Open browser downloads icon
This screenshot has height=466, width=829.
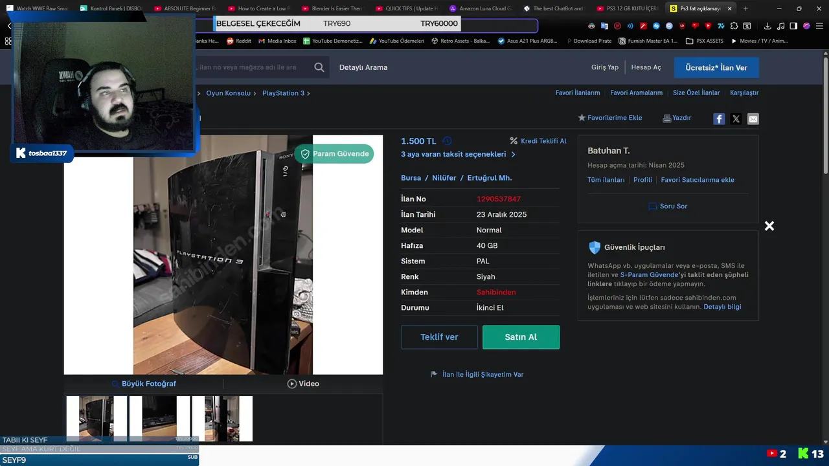767,26
